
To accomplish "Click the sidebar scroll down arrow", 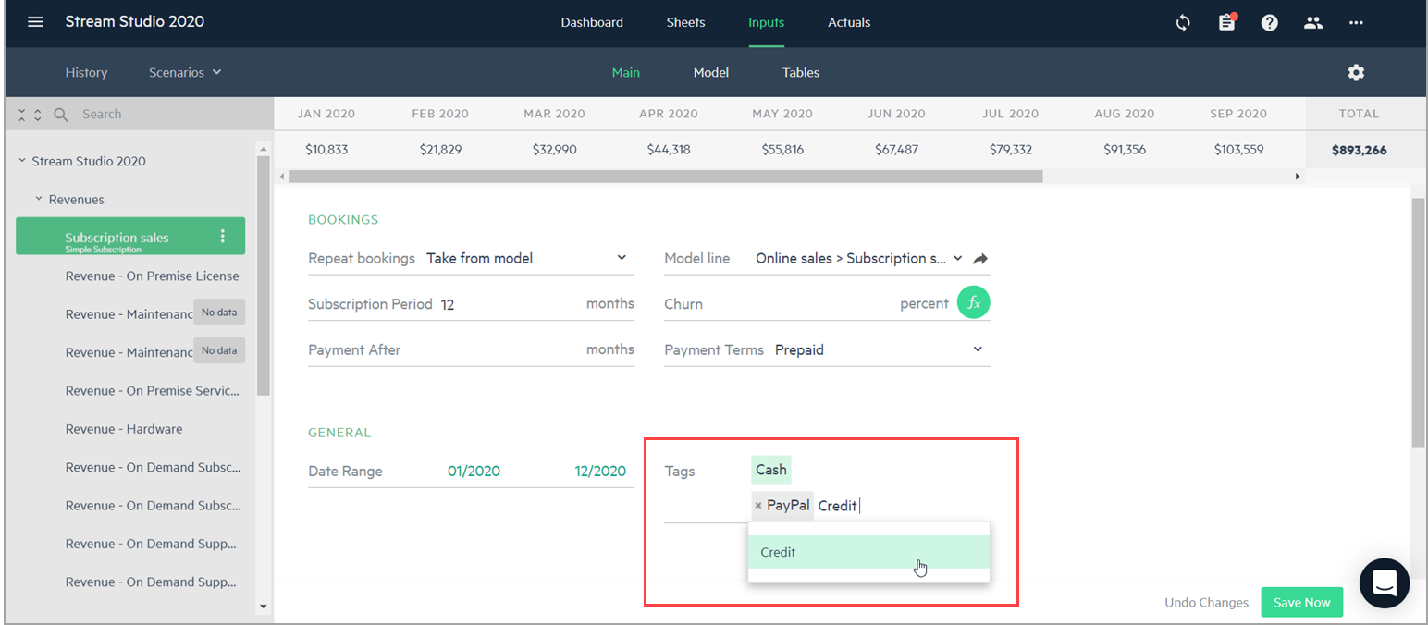I will point(264,606).
